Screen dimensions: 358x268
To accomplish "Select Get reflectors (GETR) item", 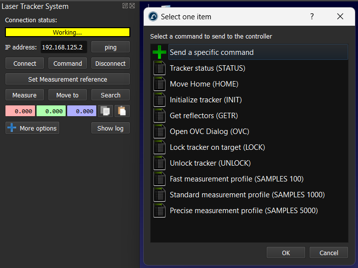I will pos(203,116).
